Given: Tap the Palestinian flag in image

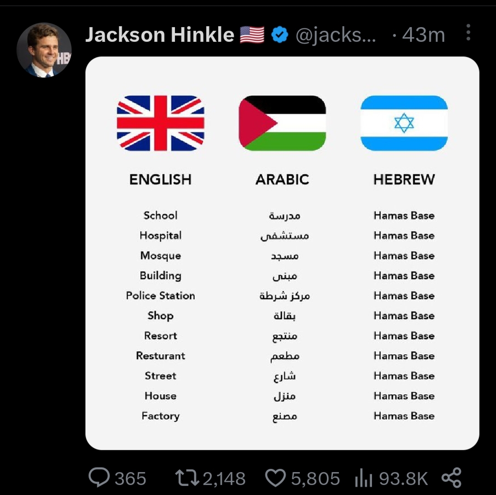Looking at the screenshot, I should point(282,123).
